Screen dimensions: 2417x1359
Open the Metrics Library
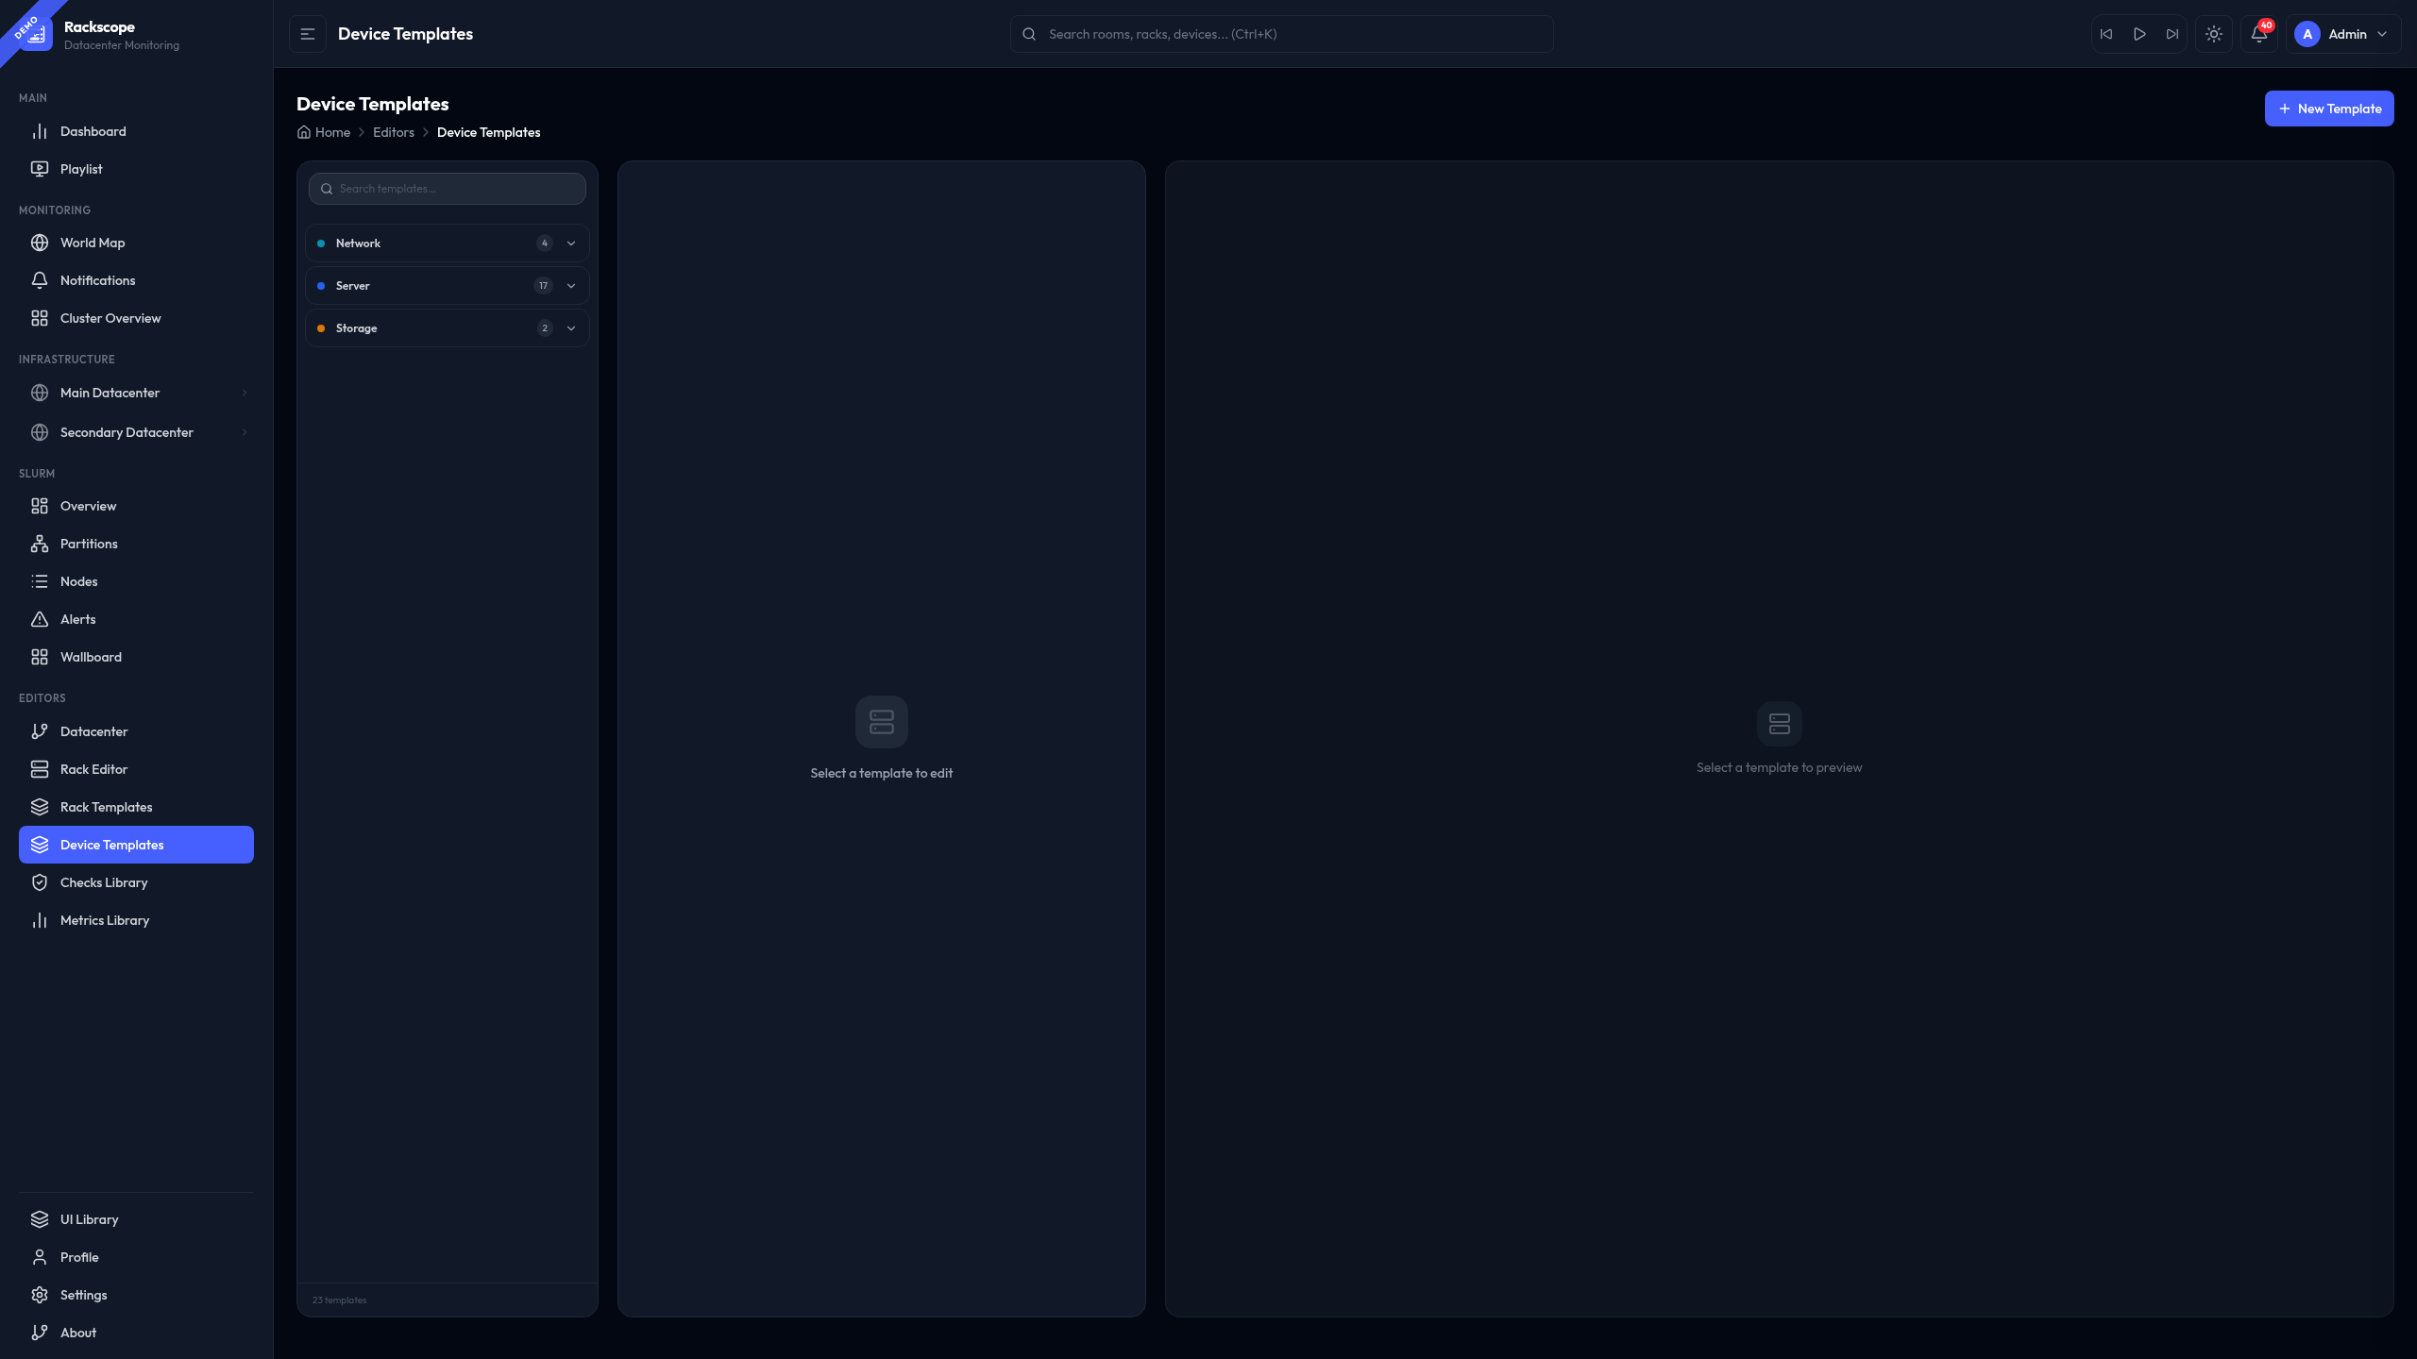click(105, 920)
